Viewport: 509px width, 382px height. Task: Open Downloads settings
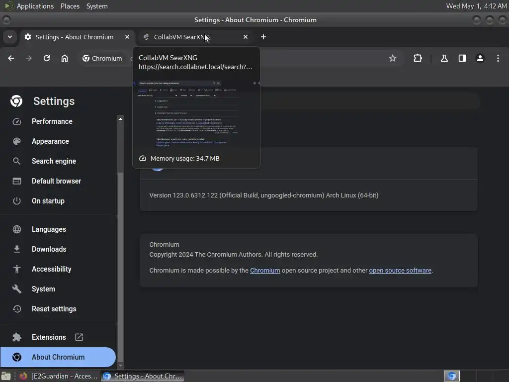49,249
